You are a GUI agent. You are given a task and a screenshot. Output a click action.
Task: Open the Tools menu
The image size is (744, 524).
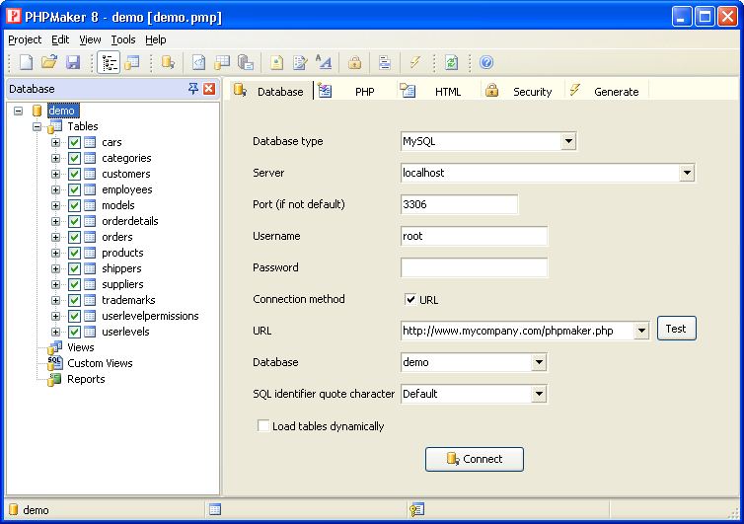(x=123, y=39)
